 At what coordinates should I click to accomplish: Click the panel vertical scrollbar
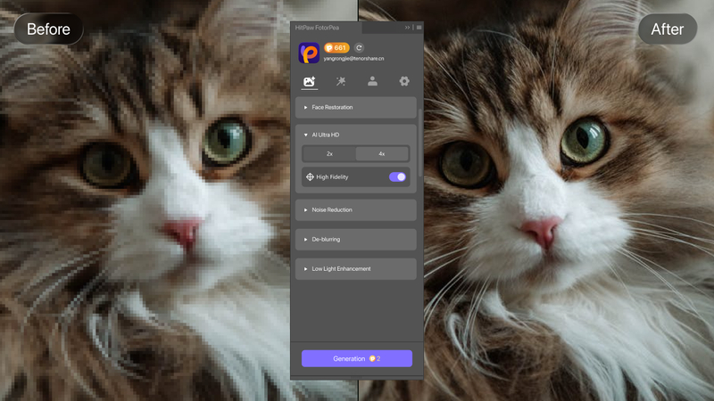(x=419, y=143)
